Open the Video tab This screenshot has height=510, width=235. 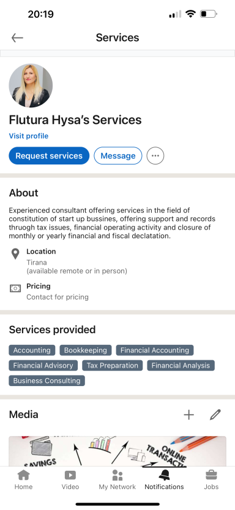(x=70, y=480)
